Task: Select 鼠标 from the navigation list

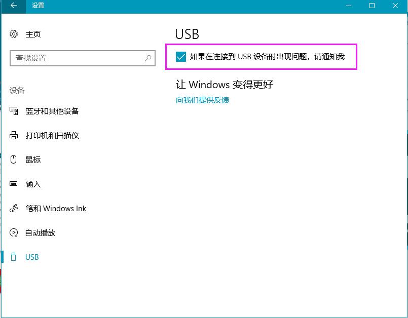Action: point(32,160)
